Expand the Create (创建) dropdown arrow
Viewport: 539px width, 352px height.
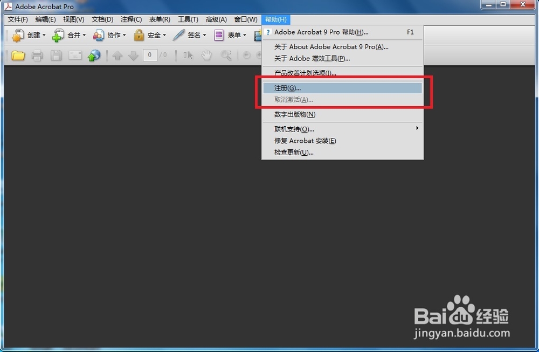(x=44, y=35)
